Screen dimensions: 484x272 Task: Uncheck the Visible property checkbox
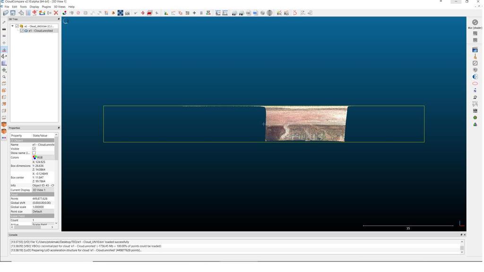[34, 149]
